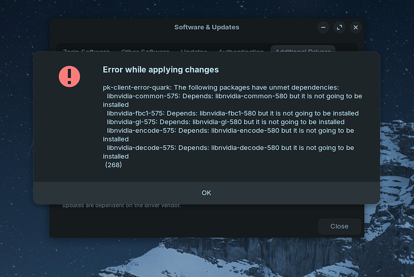Screen dimensions: 414x277
Task: Go to the Authentication tab
Action: tap(241, 52)
